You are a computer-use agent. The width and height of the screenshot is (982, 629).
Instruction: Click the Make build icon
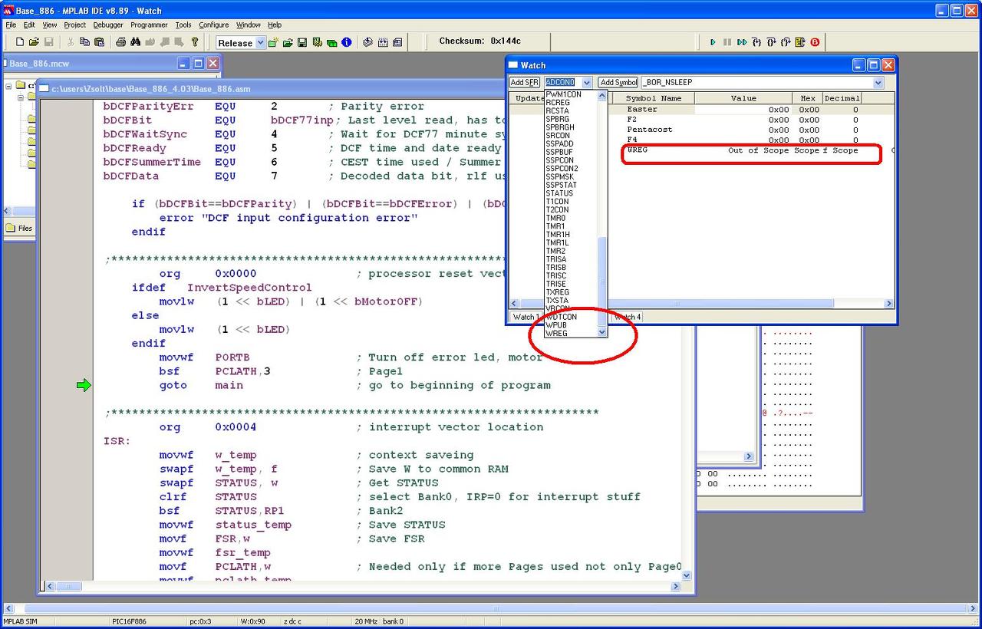tap(367, 42)
